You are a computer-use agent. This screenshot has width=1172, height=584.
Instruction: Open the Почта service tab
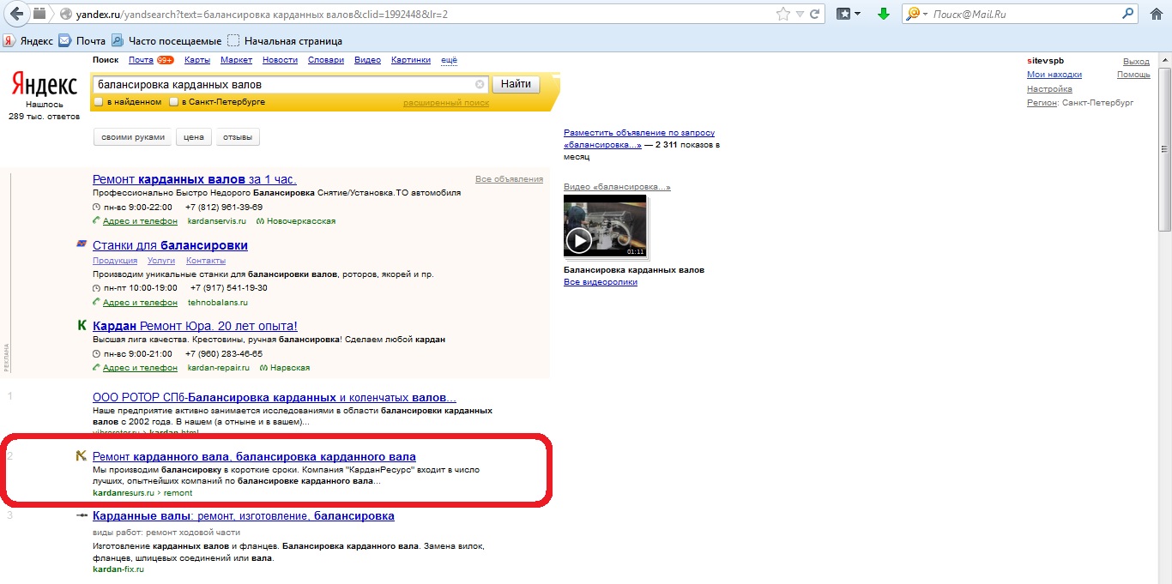141,60
